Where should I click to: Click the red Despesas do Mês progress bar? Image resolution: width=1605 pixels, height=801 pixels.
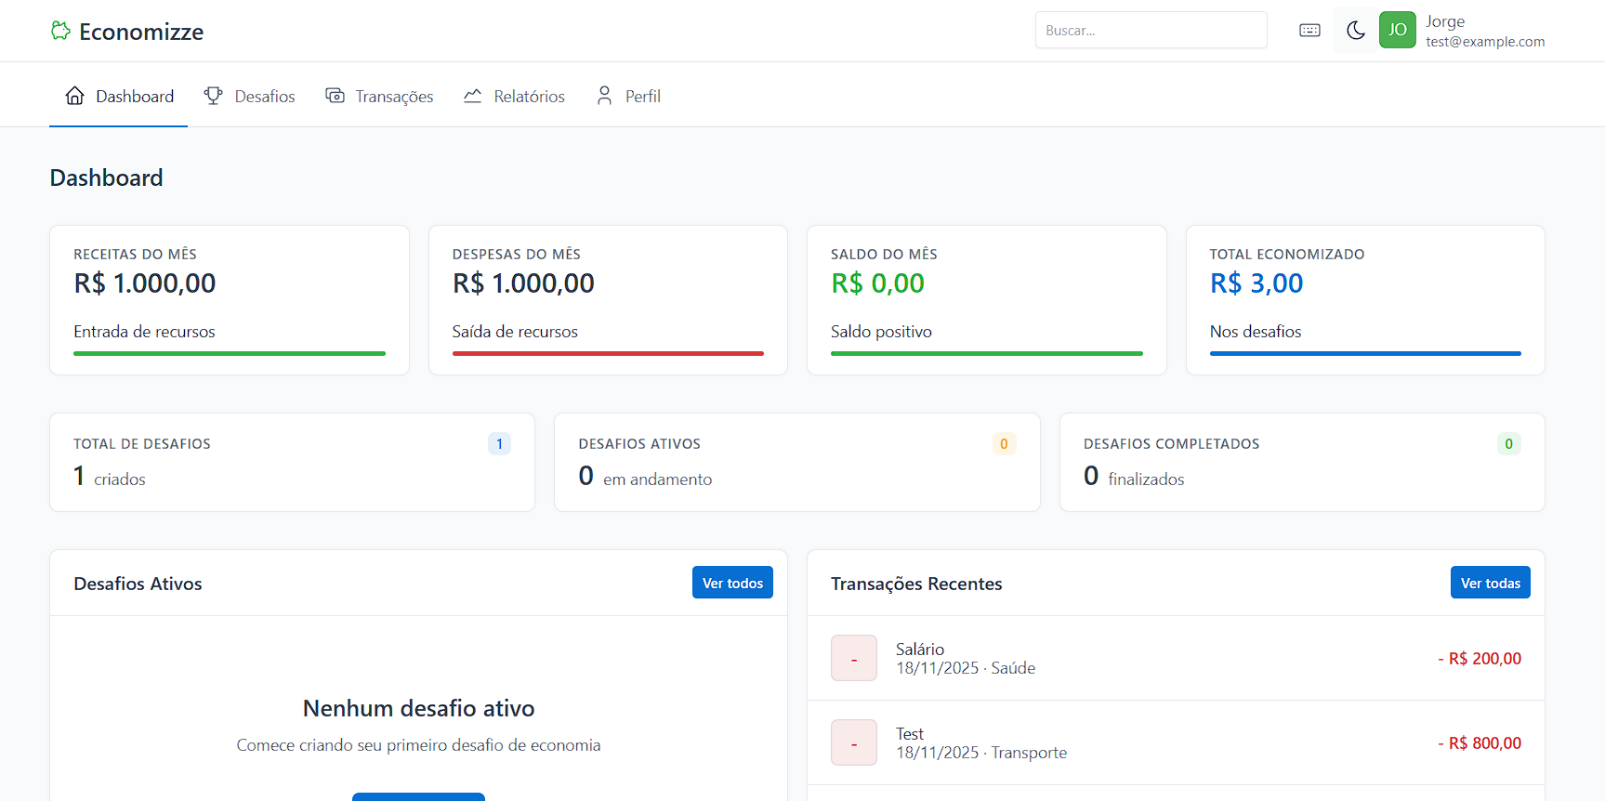pyautogui.click(x=608, y=353)
